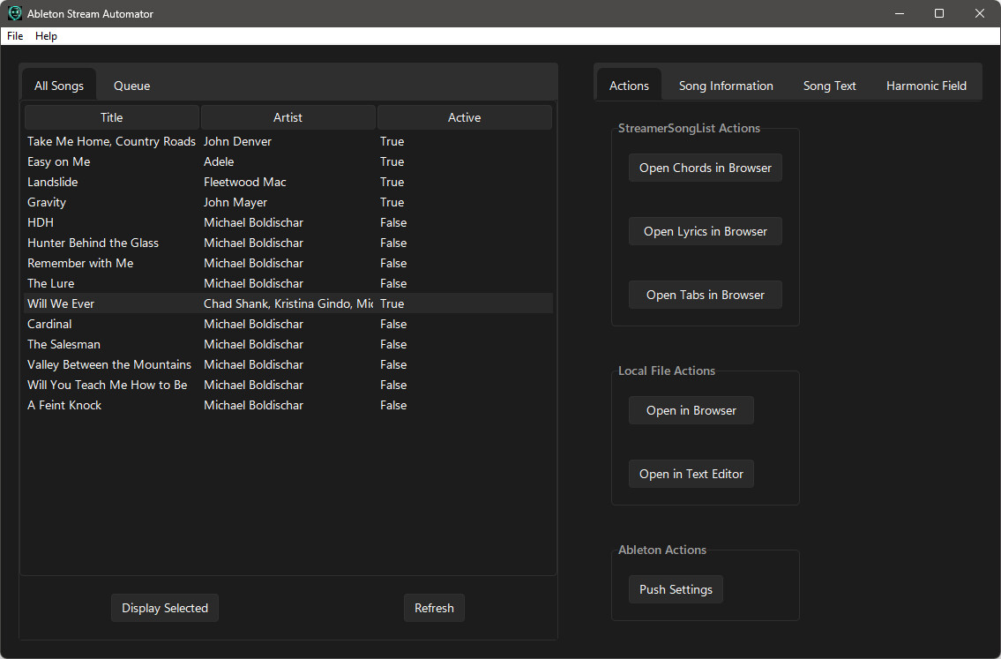1001x659 pixels.
Task: Sort by the Title column header
Action: [x=112, y=117]
